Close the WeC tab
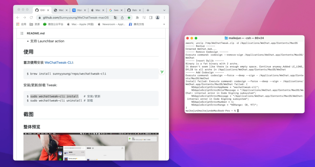 point(66,10)
